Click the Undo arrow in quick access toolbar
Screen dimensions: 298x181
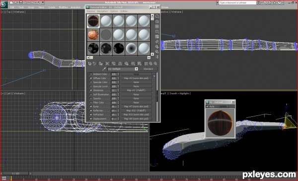coord(26,2)
